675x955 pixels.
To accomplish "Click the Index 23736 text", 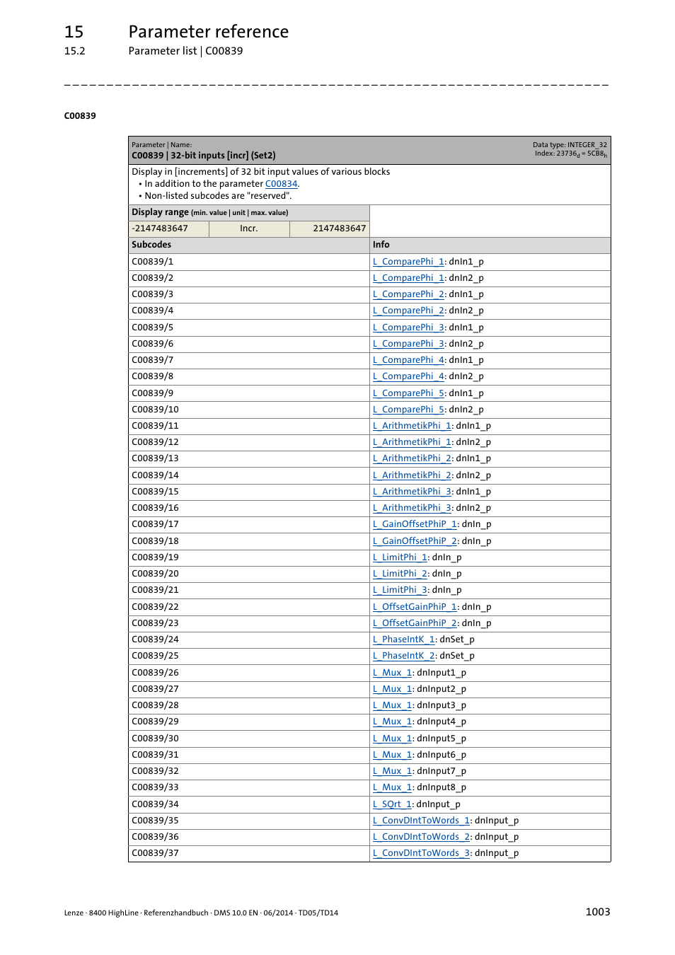I will pos(571,154).
